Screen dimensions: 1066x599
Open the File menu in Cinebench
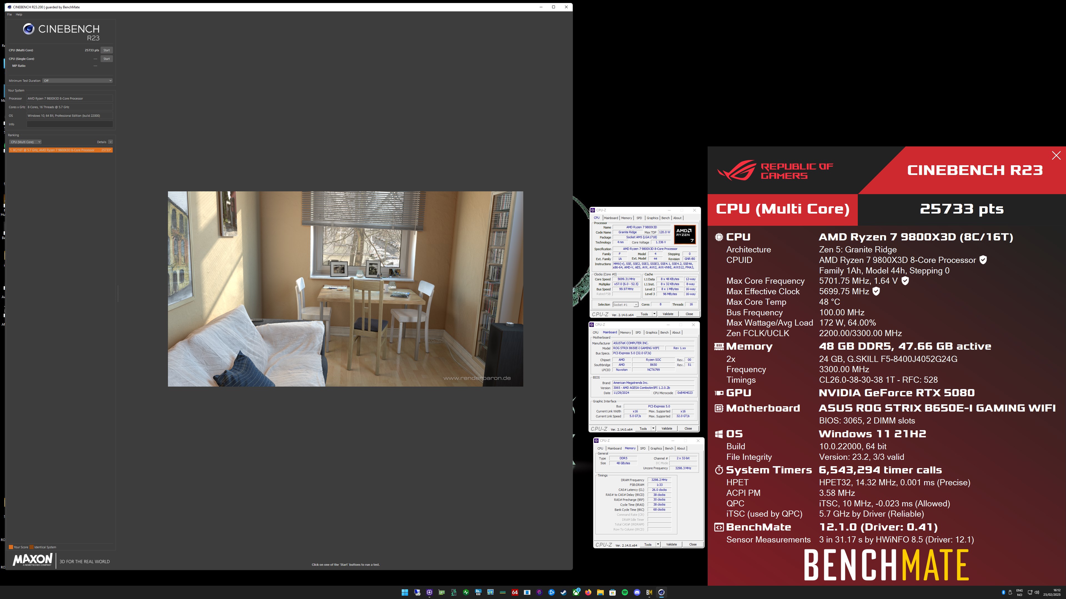coord(9,14)
